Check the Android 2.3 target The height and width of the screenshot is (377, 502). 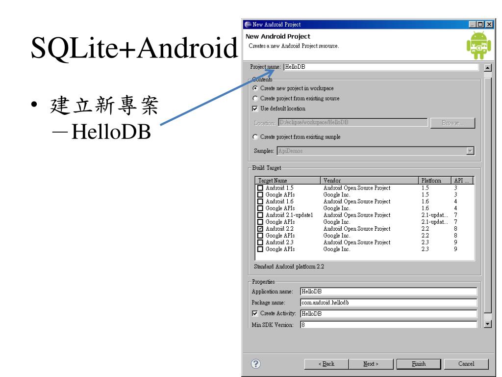pyautogui.click(x=260, y=242)
